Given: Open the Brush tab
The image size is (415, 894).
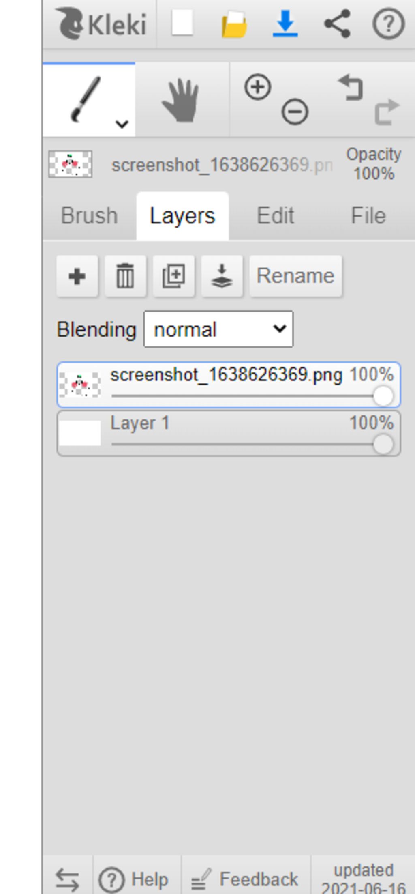Looking at the screenshot, I should [x=90, y=216].
